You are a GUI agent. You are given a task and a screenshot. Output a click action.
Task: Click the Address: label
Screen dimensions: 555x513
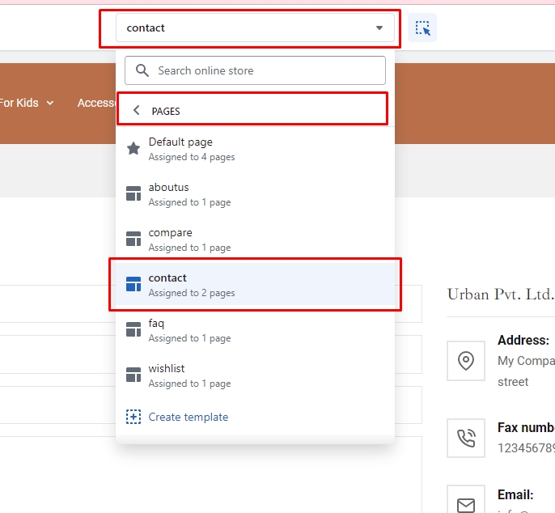(x=523, y=340)
